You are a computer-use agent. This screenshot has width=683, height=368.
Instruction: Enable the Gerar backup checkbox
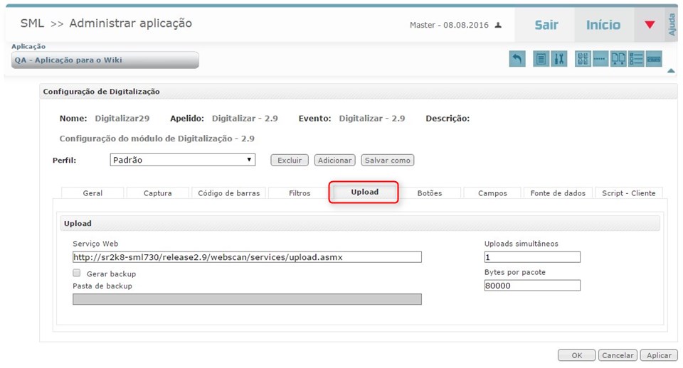pyautogui.click(x=77, y=273)
